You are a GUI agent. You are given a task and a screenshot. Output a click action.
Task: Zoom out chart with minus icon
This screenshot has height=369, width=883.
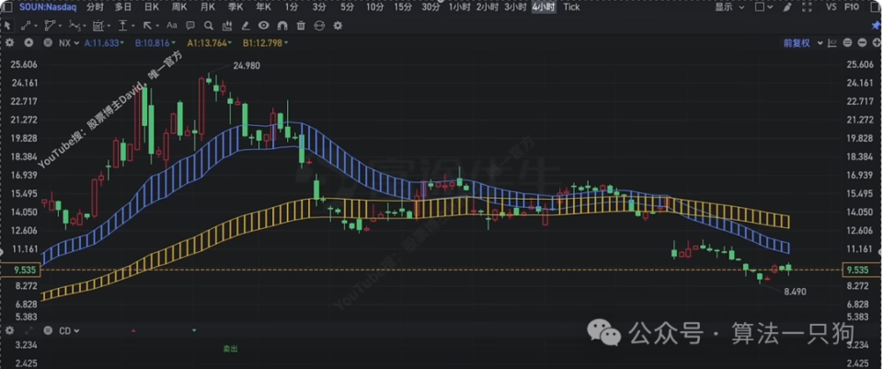(862, 43)
